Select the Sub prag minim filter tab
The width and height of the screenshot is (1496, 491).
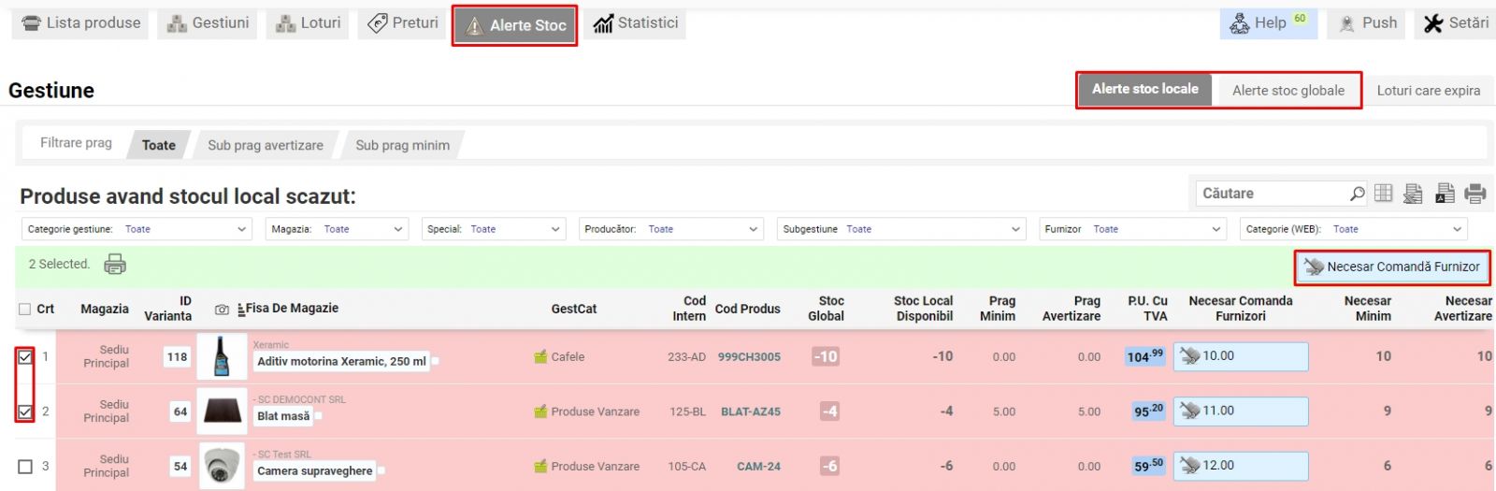402,145
